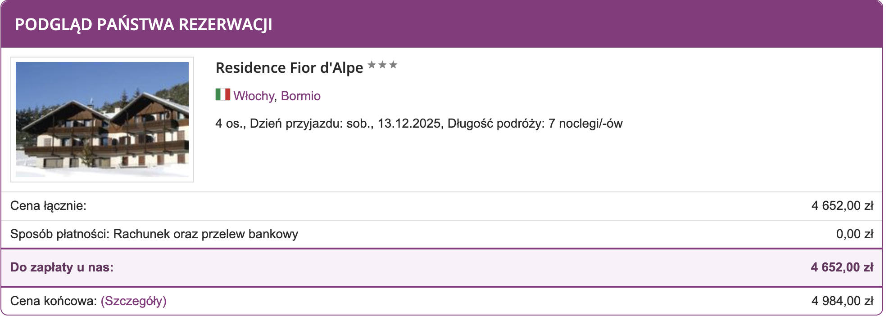889x320 pixels.
Task: Click the Cena końcowa label
Action: (53, 301)
